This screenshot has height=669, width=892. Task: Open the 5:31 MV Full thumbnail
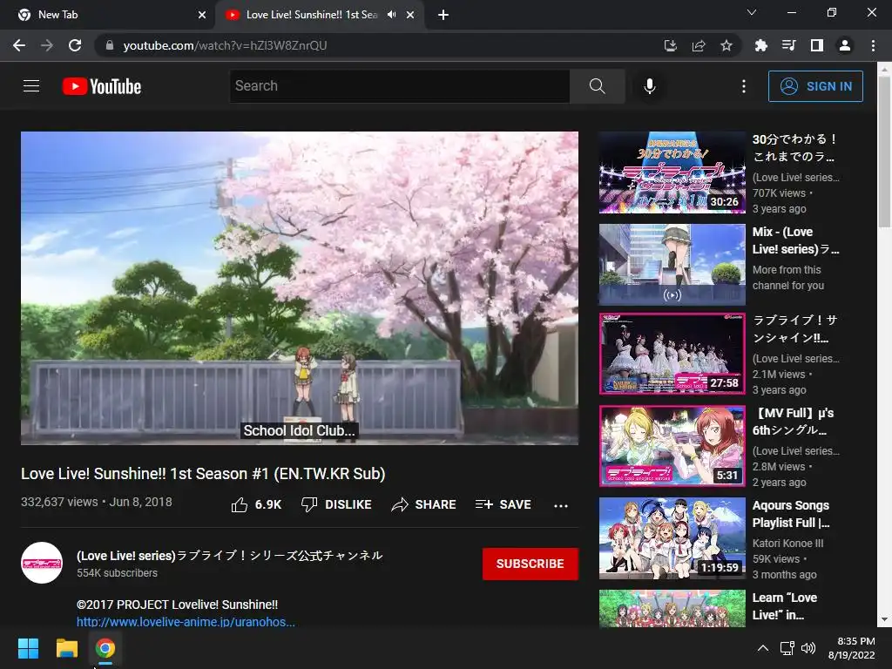(672, 446)
